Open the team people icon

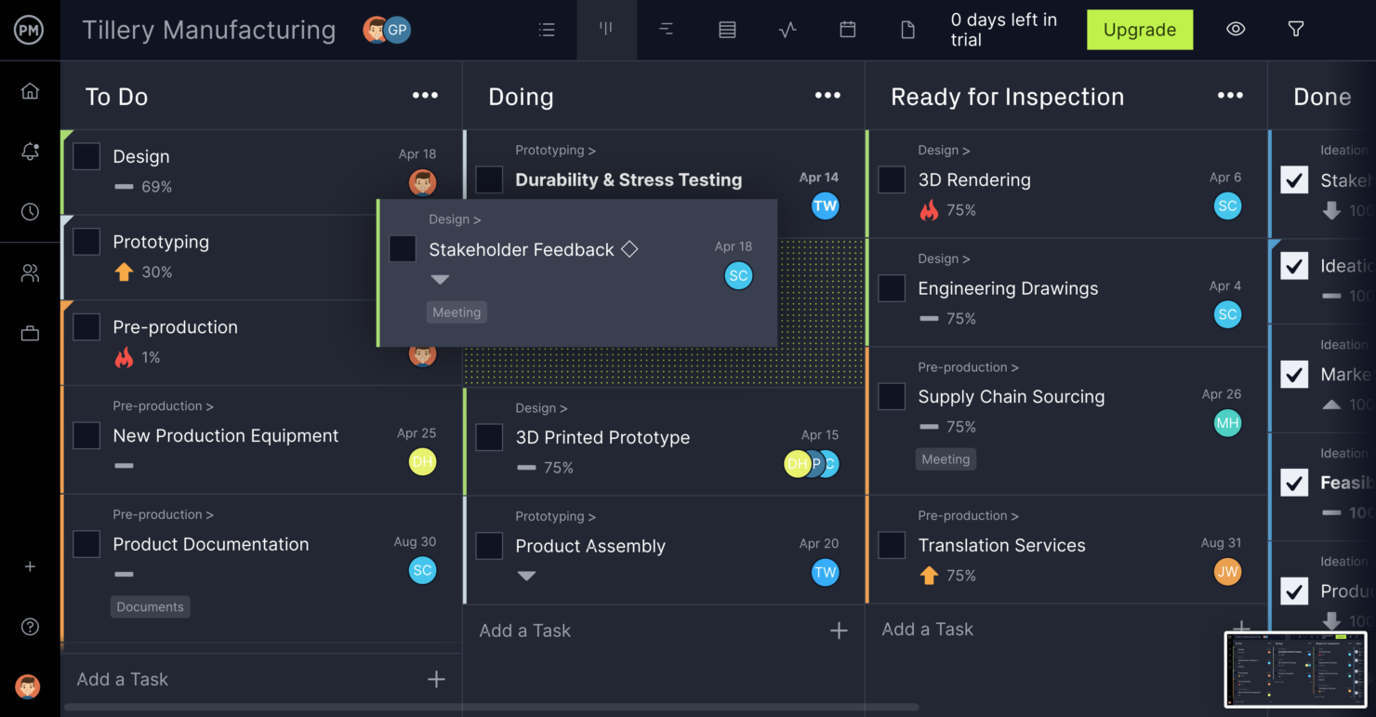click(x=30, y=273)
